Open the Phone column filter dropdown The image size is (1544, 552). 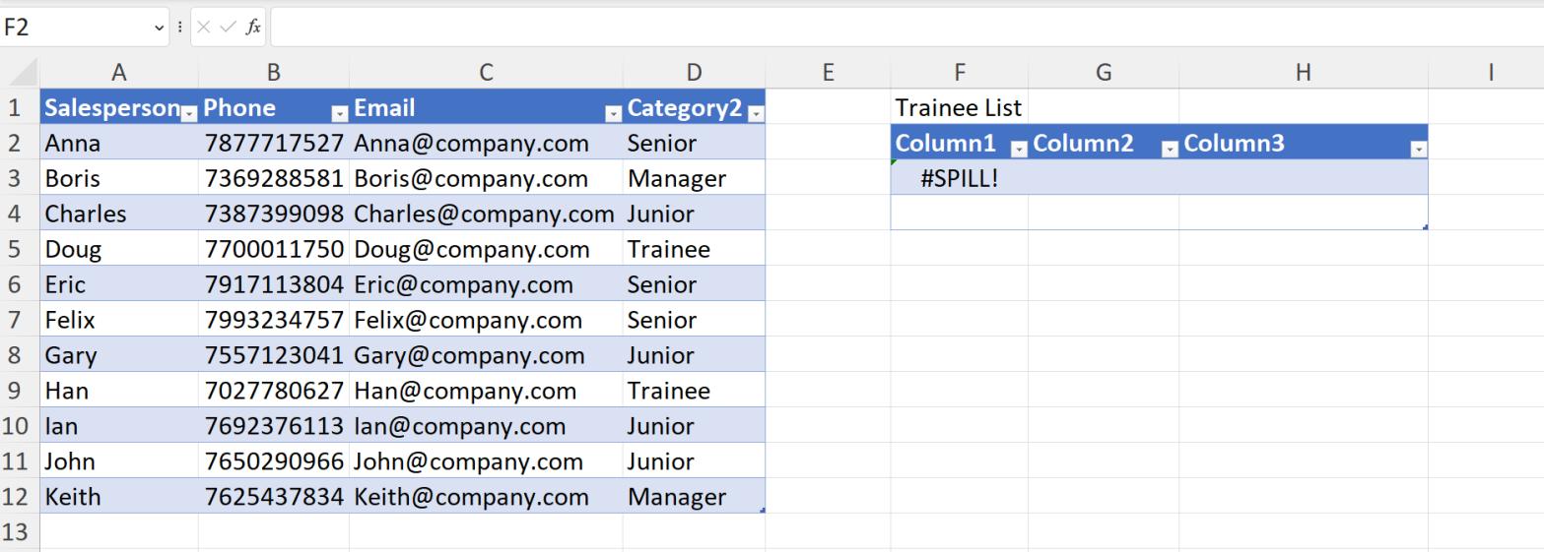click(340, 114)
